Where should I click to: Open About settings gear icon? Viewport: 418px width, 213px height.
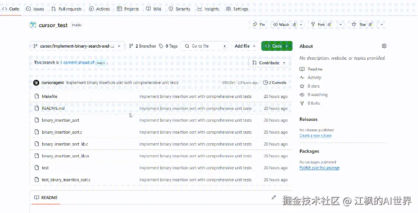click(384, 46)
